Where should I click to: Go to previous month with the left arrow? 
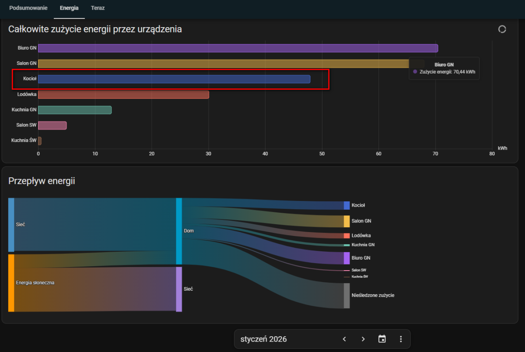coord(344,339)
